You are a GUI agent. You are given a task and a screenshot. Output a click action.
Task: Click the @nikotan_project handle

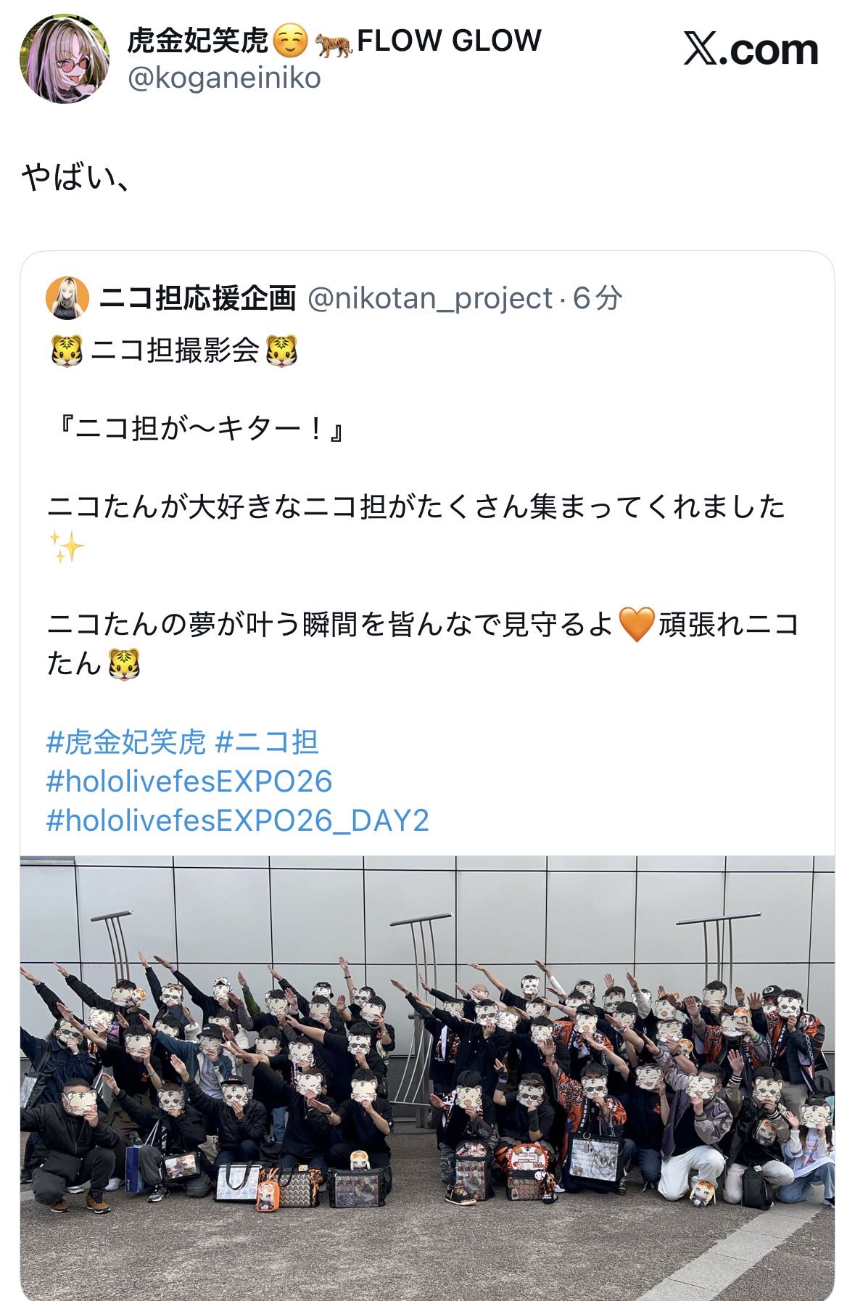431,298
